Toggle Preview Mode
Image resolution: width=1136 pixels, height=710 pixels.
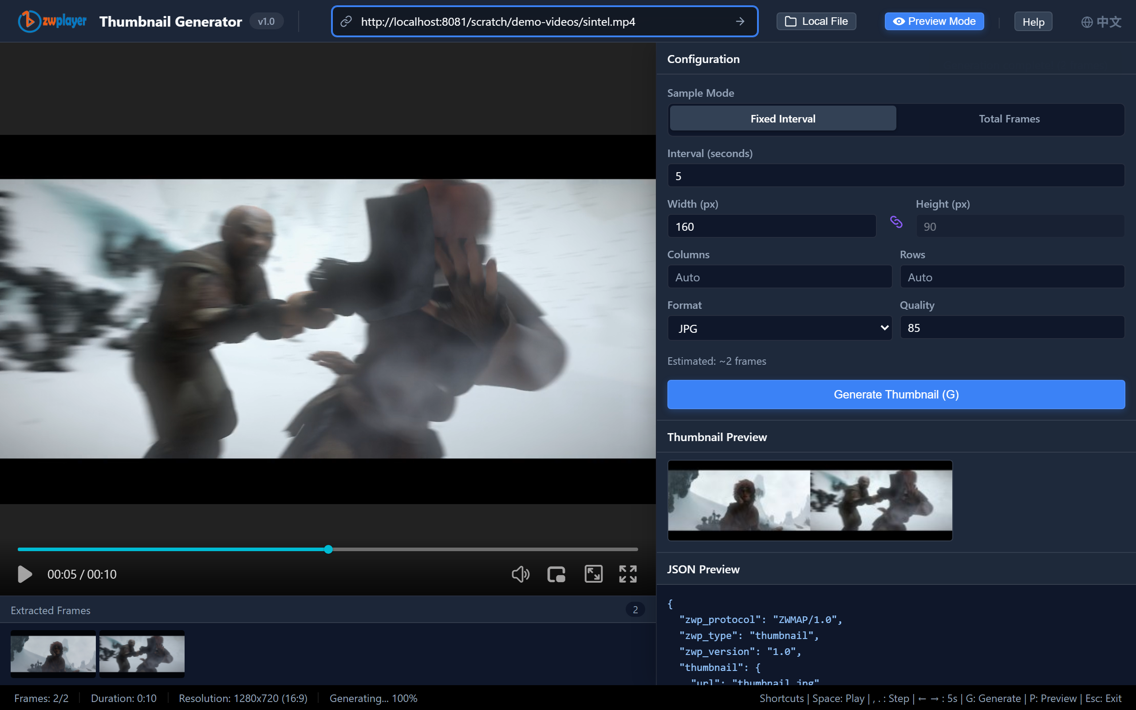point(934,21)
